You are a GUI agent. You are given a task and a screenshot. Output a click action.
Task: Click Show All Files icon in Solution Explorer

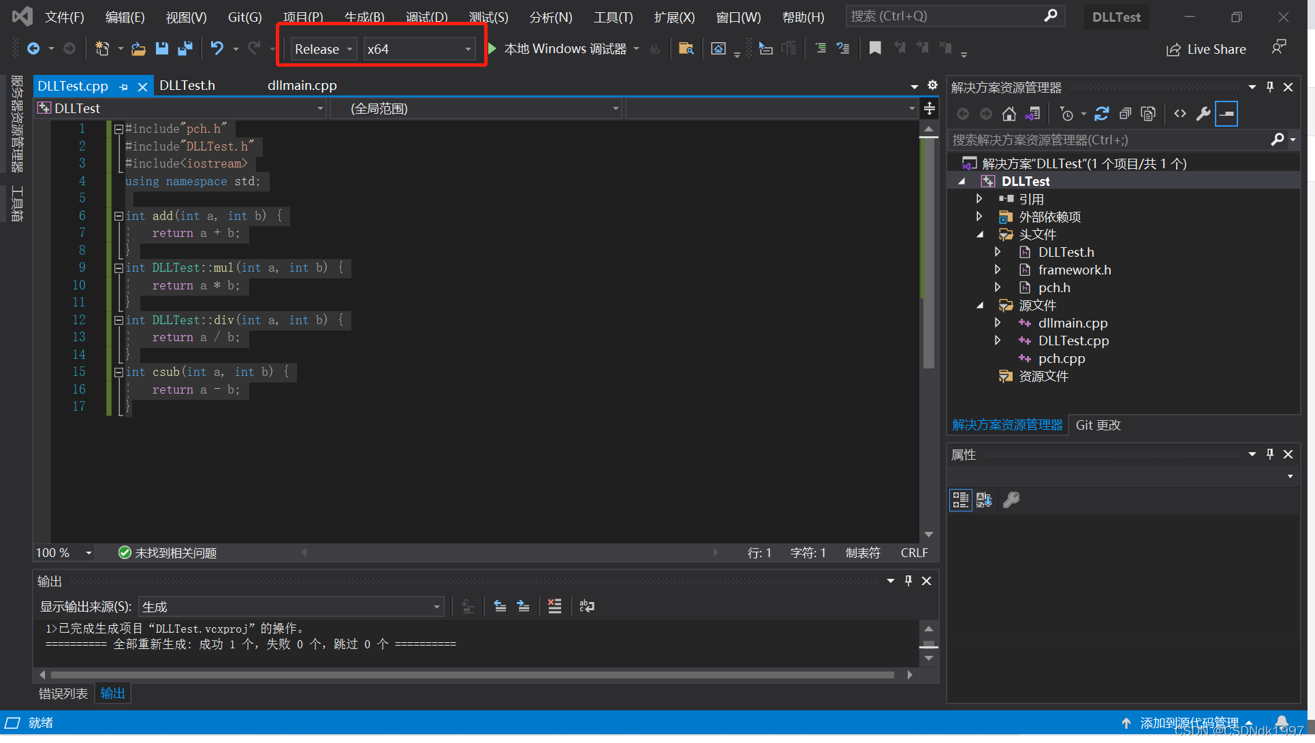pyautogui.click(x=1148, y=114)
